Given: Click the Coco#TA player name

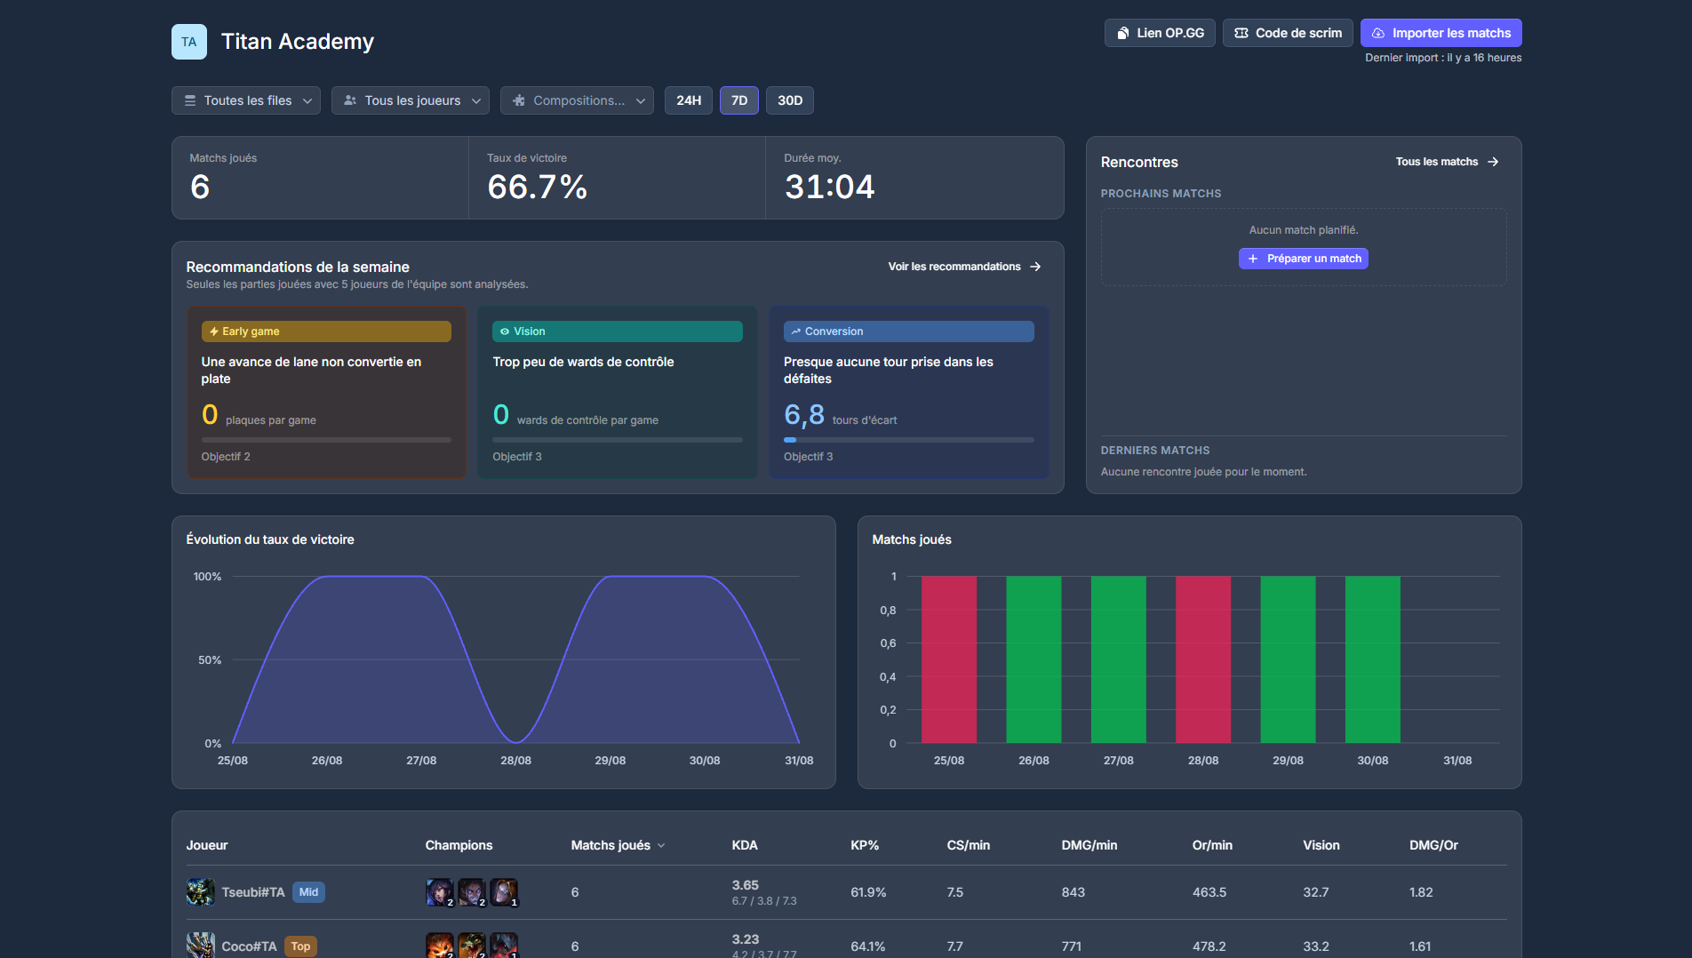Looking at the screenshot, I should (x=249, y=946).
